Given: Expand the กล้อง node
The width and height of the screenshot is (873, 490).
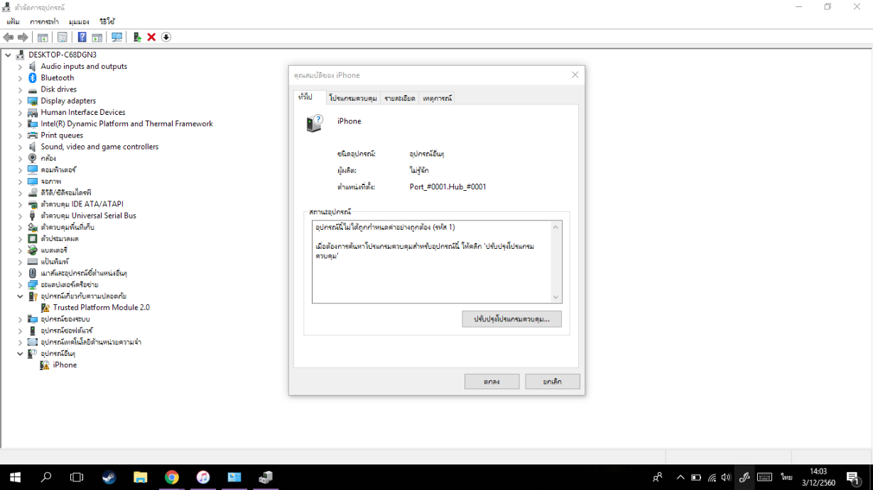Looking at the screenshot, I should (x=21, y=158).
